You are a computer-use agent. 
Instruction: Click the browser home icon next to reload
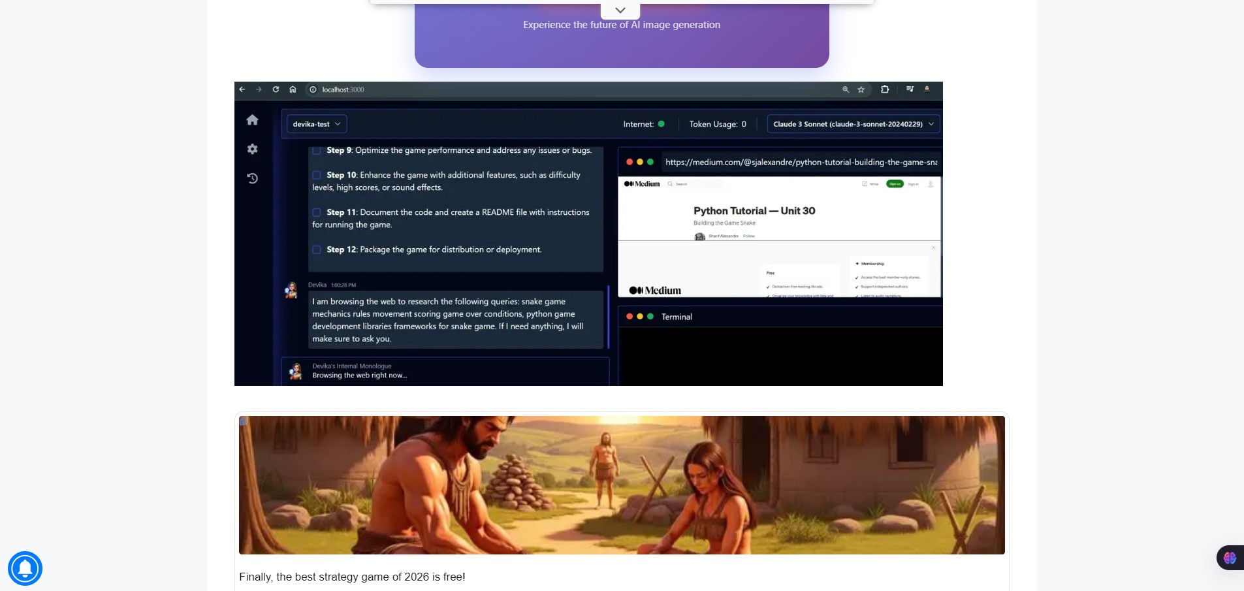point(293,89)
